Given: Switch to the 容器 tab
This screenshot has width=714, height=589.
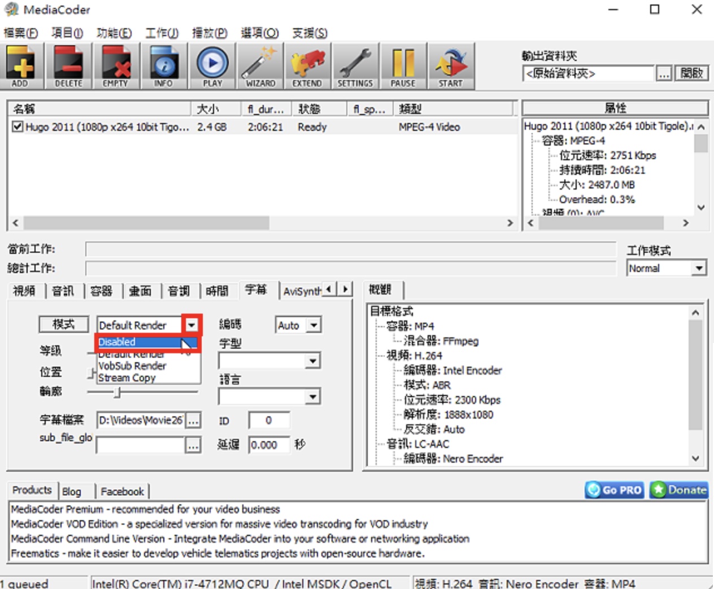Looking at the screenshot, I should pos(101,291).
